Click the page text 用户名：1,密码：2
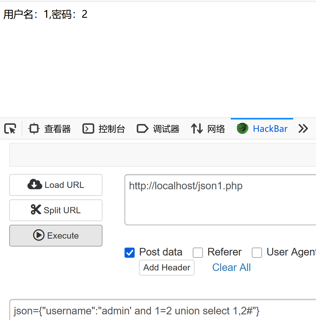This screenshot has height=320, width=316. click(46, 14)
